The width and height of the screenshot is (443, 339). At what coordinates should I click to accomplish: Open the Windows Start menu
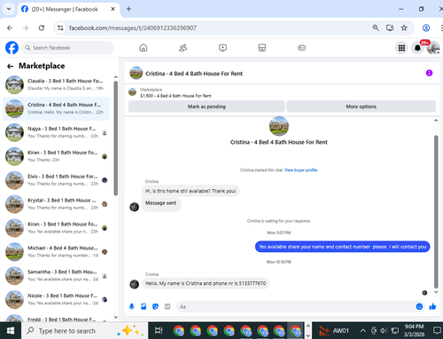point(11,330)
